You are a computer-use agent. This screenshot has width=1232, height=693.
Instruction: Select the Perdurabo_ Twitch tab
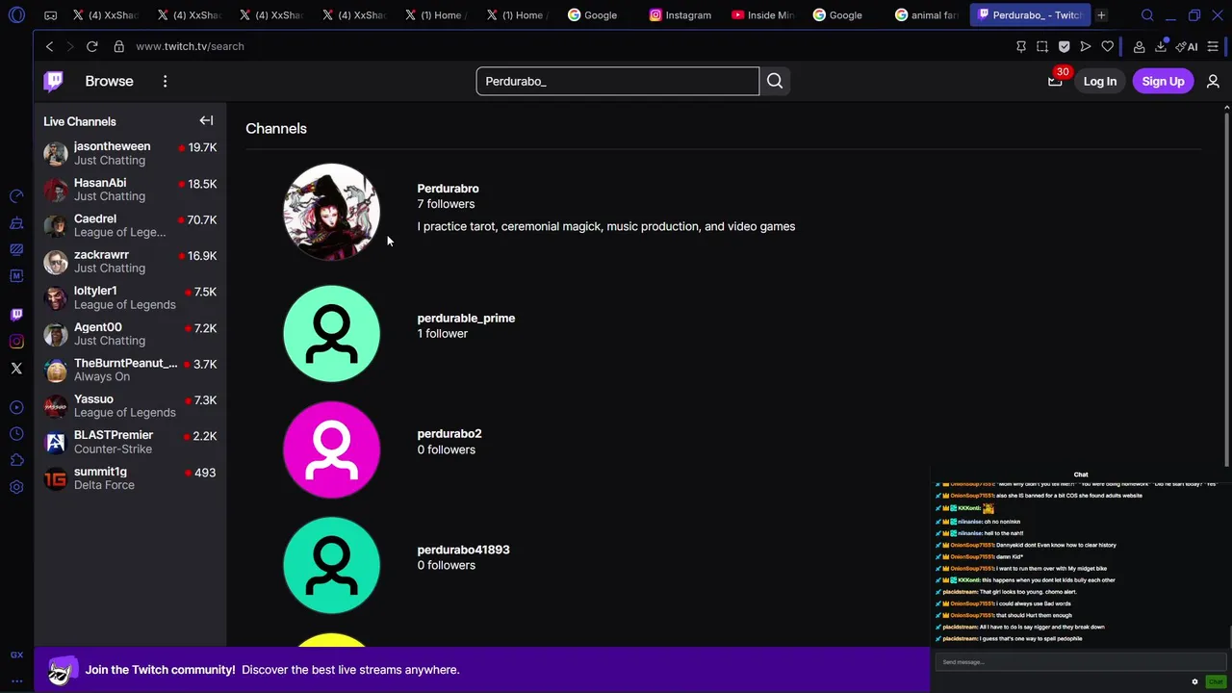tap(1028, 15)
